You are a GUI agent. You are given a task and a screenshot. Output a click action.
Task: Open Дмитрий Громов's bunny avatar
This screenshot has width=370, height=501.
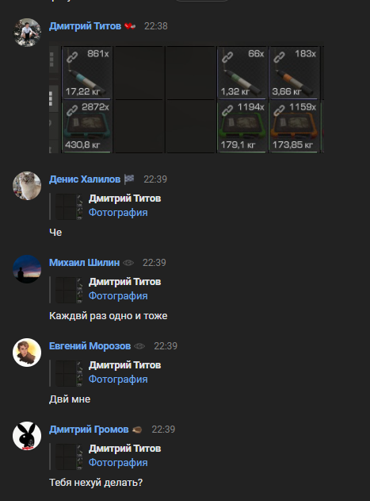click(x=27, y=436)
